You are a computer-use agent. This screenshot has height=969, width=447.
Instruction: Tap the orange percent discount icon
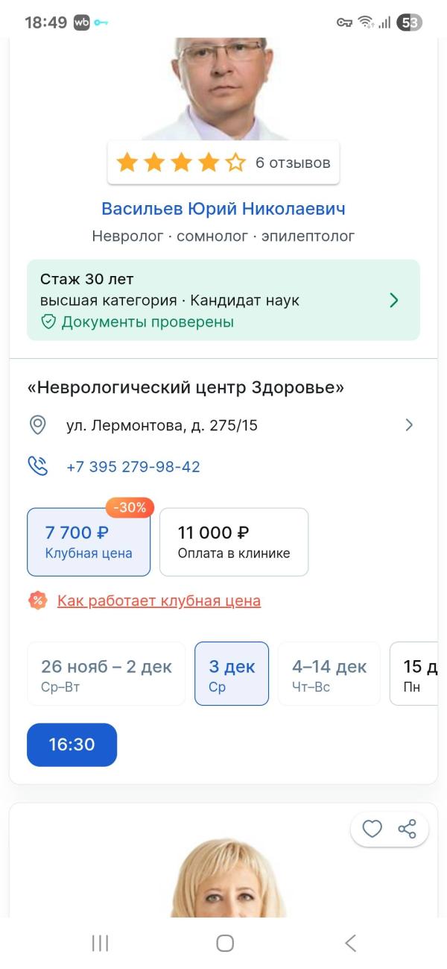click(37, 600)
